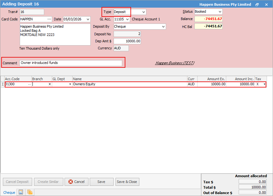The image size is (273, 196).
Task: Click the Cancel button
Action: point(76,182)
